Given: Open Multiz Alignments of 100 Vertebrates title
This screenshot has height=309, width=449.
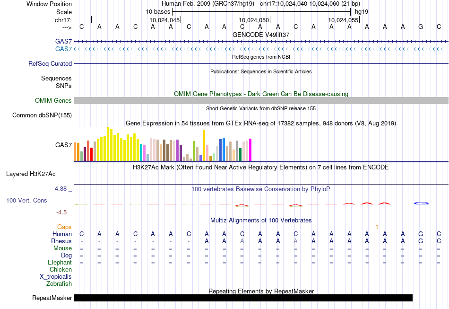Looking at the screenshot, I should pyautogui.click(x=261, y=221).
